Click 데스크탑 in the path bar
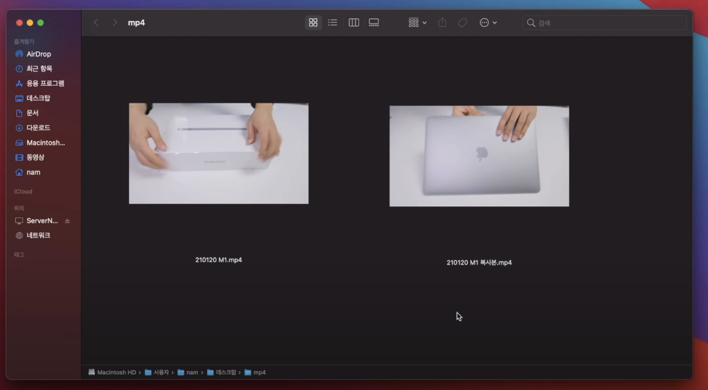Image resolution: width=708 pixels, height=390 pixels. point(225,372)
